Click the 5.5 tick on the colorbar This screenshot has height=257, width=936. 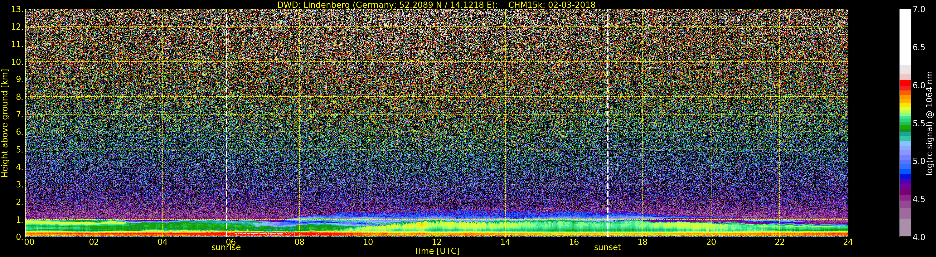click(x=919, y=124)
